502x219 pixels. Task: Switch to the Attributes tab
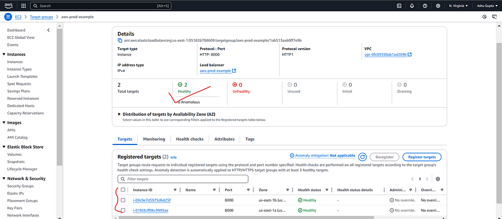225,139
